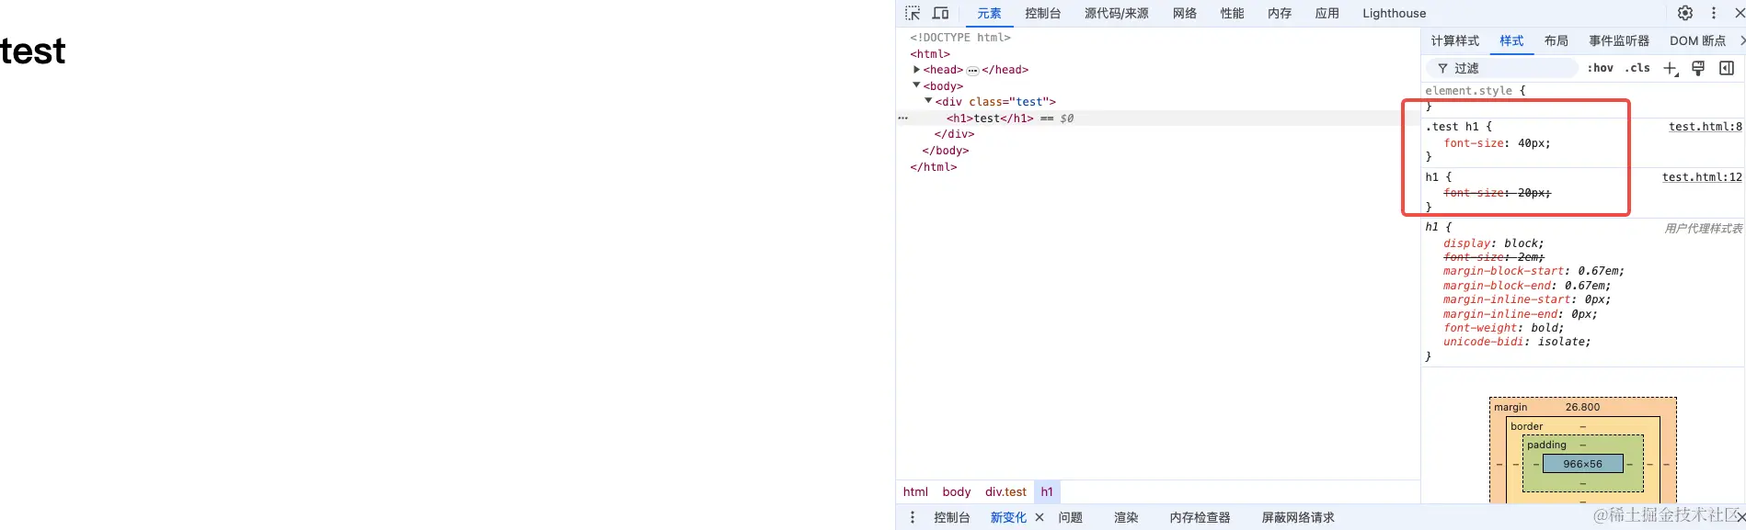The width and height of the screenshot is (1746, 530).
Task: Select the h1 test element row
Action: [1159, 118]
